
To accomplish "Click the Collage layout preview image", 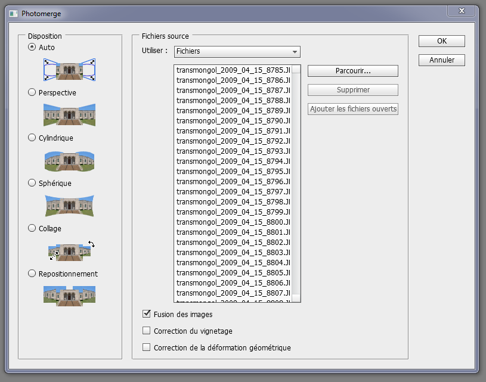I will coord(69,250).
